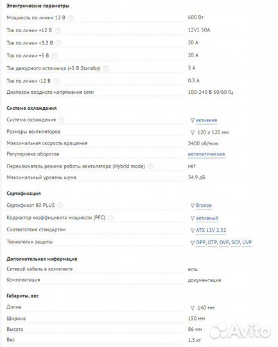278x347 pixels.
Task: Click help icon next to Мощность по линии 12 В
Action: pyautogui.click(x=71, y=18)
